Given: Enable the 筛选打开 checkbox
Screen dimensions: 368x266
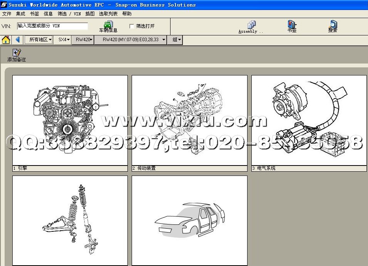Looking at the screenshot, I should pos(132,26).
